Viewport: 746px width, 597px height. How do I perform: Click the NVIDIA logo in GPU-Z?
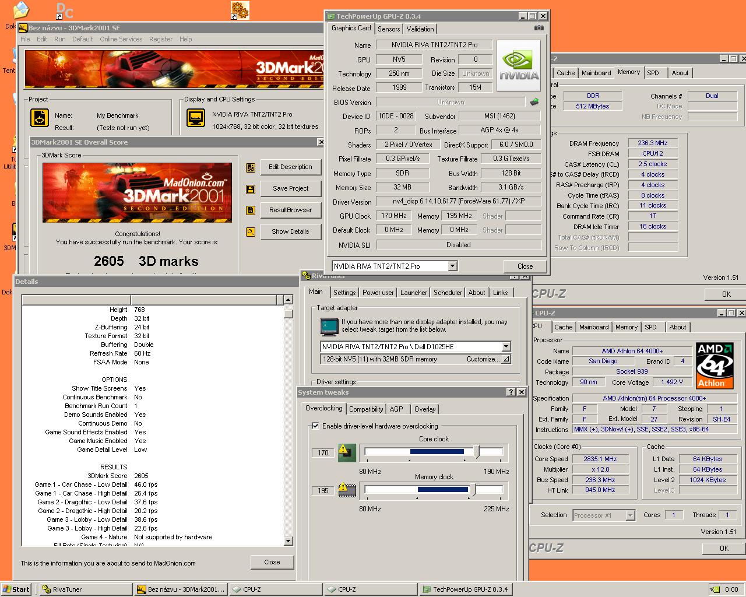point(518,66)
